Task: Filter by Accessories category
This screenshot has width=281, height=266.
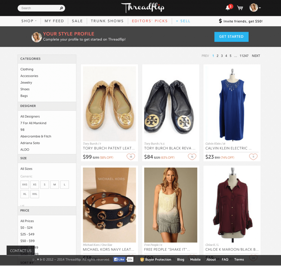Action: [29, 76]
